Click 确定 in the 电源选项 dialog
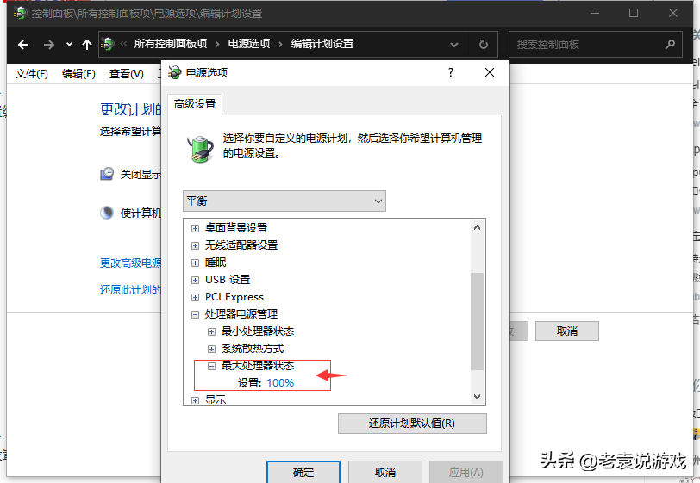The height and width of the screenshot is (483, 700). (303, 472)
